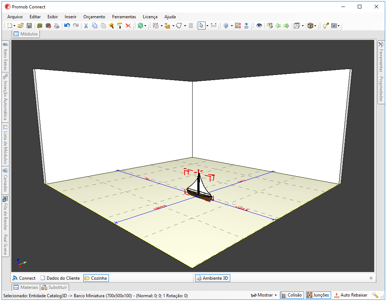Click the green printer import icon
Screen dimensions: 387x302
pyautogui.click(x=40, y=26)
